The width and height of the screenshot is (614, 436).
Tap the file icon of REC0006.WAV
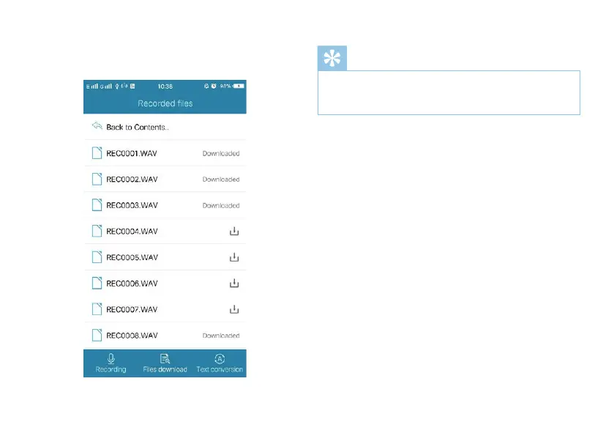[x=97, y=283]
